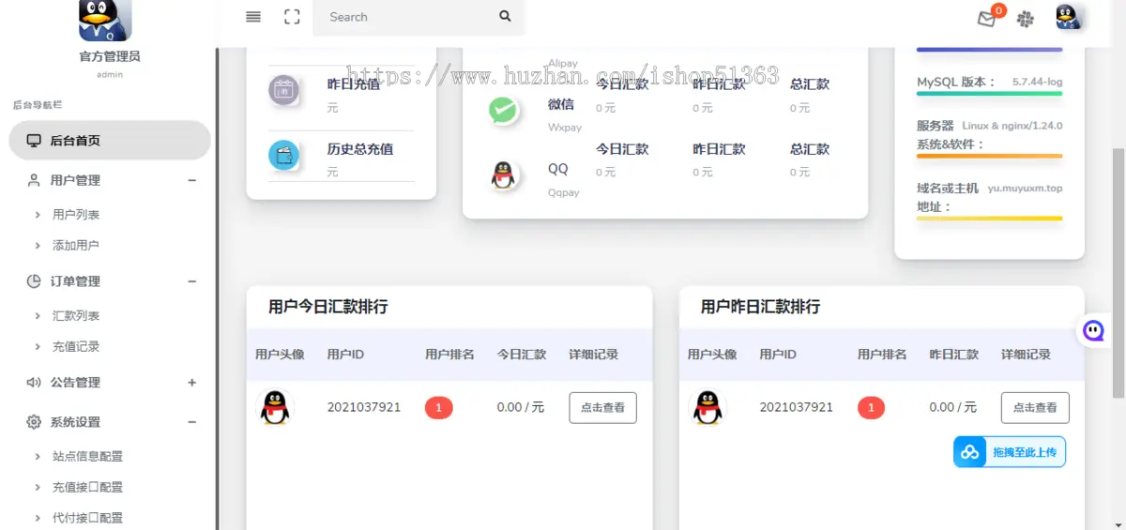The image size is (1126, 530).
Task: Click the person icon beside 用户管理
Action: (x=34, y=180)
